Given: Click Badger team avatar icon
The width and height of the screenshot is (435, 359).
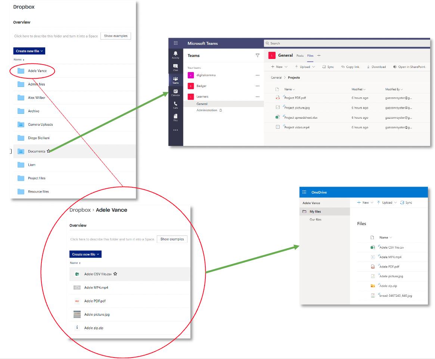Looking at the screenshot, I should click(x=190, y=86).
